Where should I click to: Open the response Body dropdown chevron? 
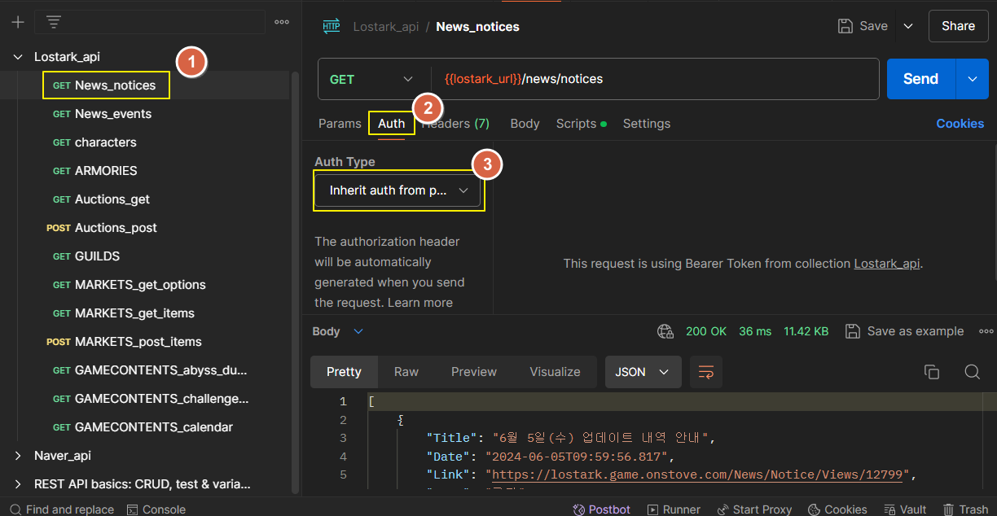pyautogui.click(x=358, y=331)
